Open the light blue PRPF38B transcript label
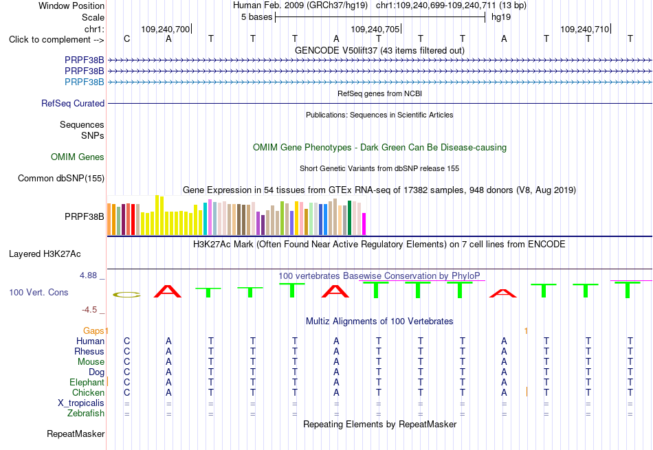The width and height of the screenshot is (653, 450). tap(84, 82)
